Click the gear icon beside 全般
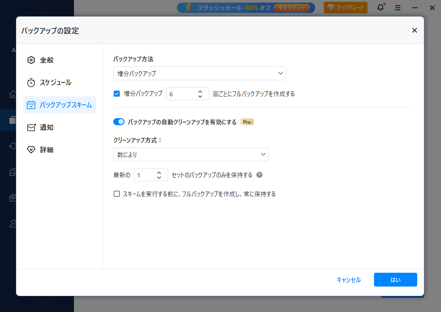Image resolution: width=441 pixels, height=312 pixels. [x=31, y=60]
